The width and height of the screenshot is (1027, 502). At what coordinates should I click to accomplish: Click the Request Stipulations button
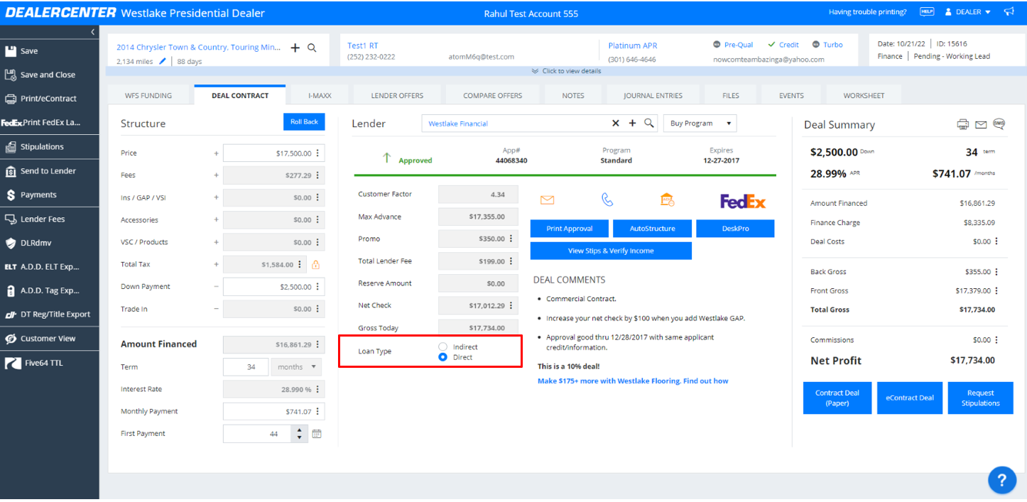point(981,398)
